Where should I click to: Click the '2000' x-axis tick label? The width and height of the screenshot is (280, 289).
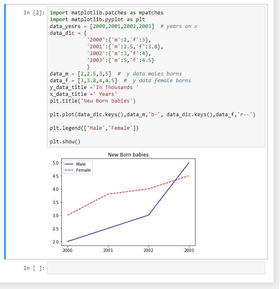point(67,250)
